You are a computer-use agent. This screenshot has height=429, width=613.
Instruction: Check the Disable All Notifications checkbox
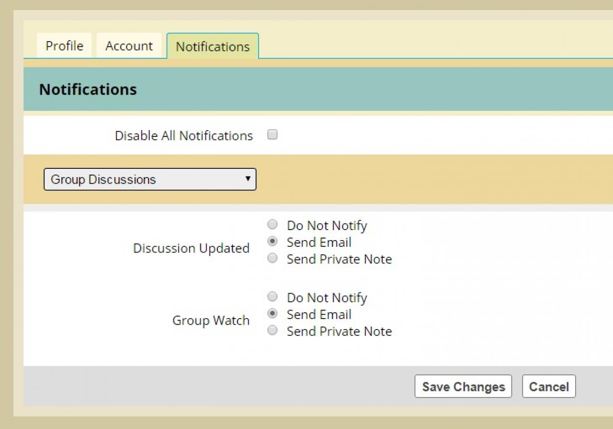pyautogui.click(x=272, y=135)
